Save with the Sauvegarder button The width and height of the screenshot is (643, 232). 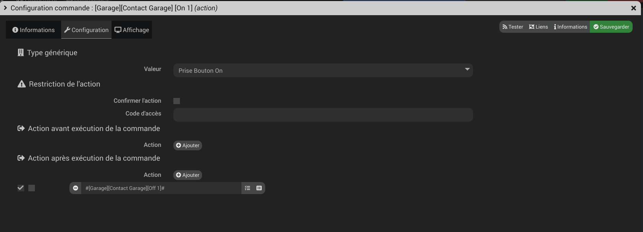point(611,27)
